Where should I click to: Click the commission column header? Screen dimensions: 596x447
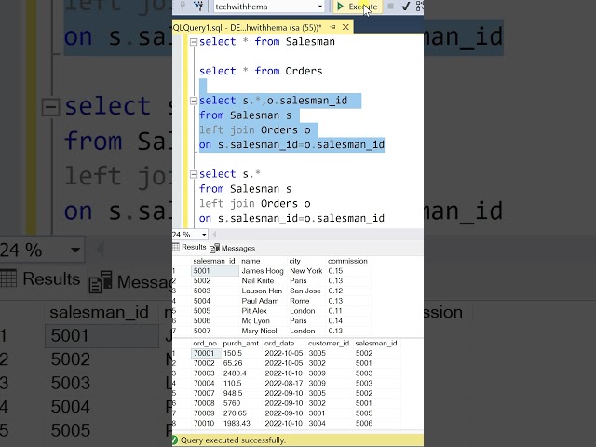(347, 261)
